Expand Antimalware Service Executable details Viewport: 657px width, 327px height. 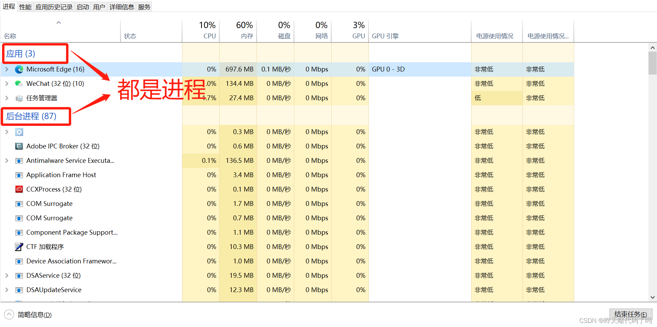click(x=7, y=160)
